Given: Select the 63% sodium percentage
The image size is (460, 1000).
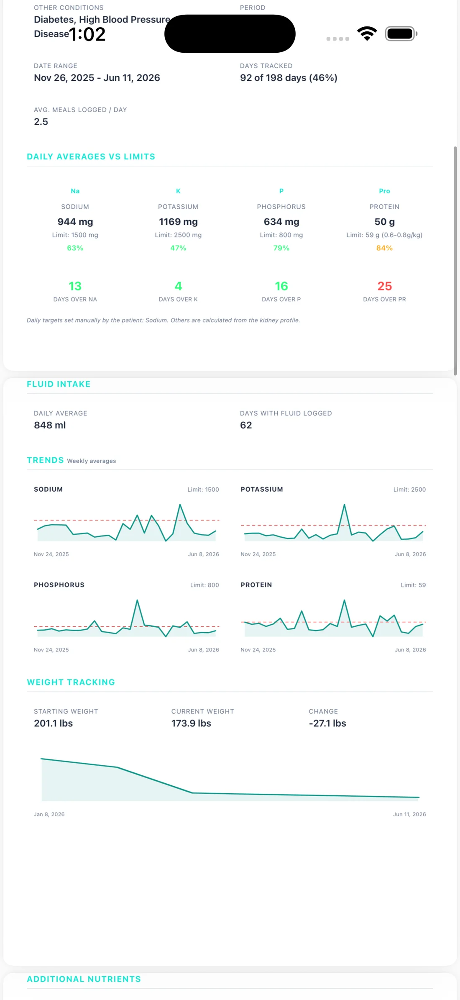Looking at the screenshot, I should [x=75, y=248].
